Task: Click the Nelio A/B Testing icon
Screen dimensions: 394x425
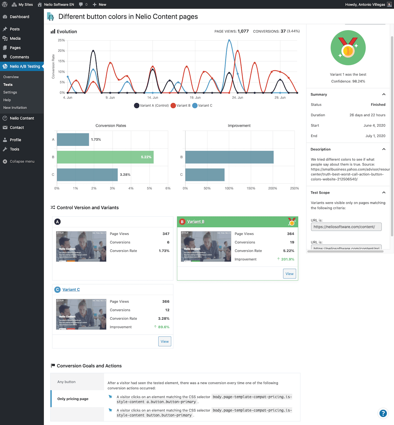Action: [x=5, y=66]
